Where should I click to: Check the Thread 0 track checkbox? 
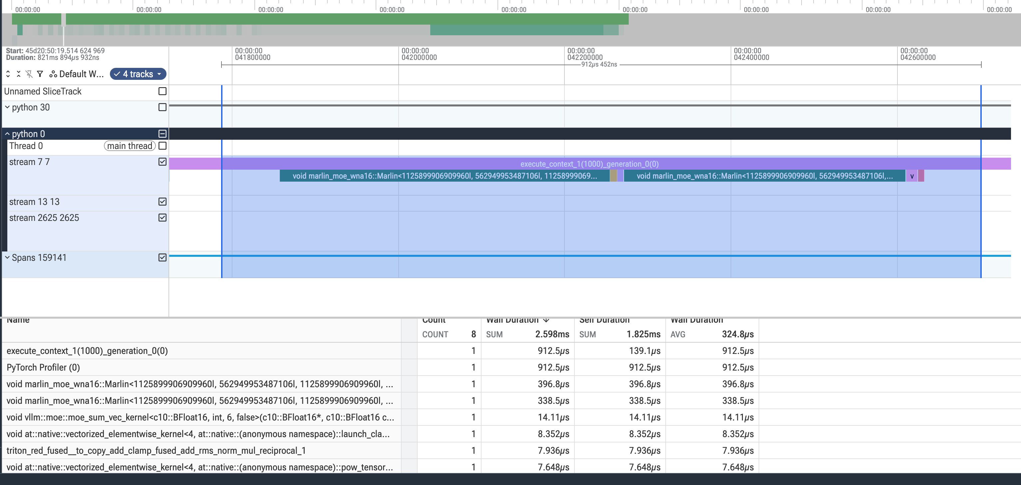pyautogui.click(x=162, y=146)
